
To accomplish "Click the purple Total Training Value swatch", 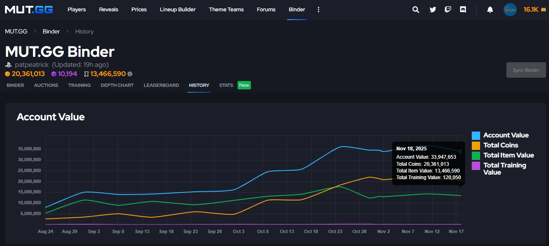I will point(476,166).
